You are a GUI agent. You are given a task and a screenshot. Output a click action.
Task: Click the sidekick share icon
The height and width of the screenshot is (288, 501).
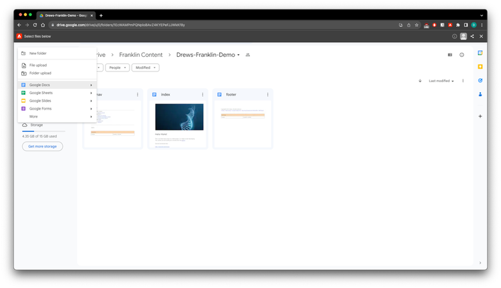(472, 37)
